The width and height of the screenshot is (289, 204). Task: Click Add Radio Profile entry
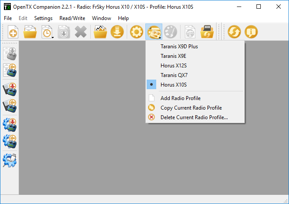click(x=195, y=98)
